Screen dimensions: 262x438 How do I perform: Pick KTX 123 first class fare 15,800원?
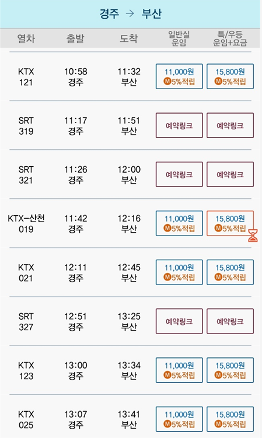230,370
